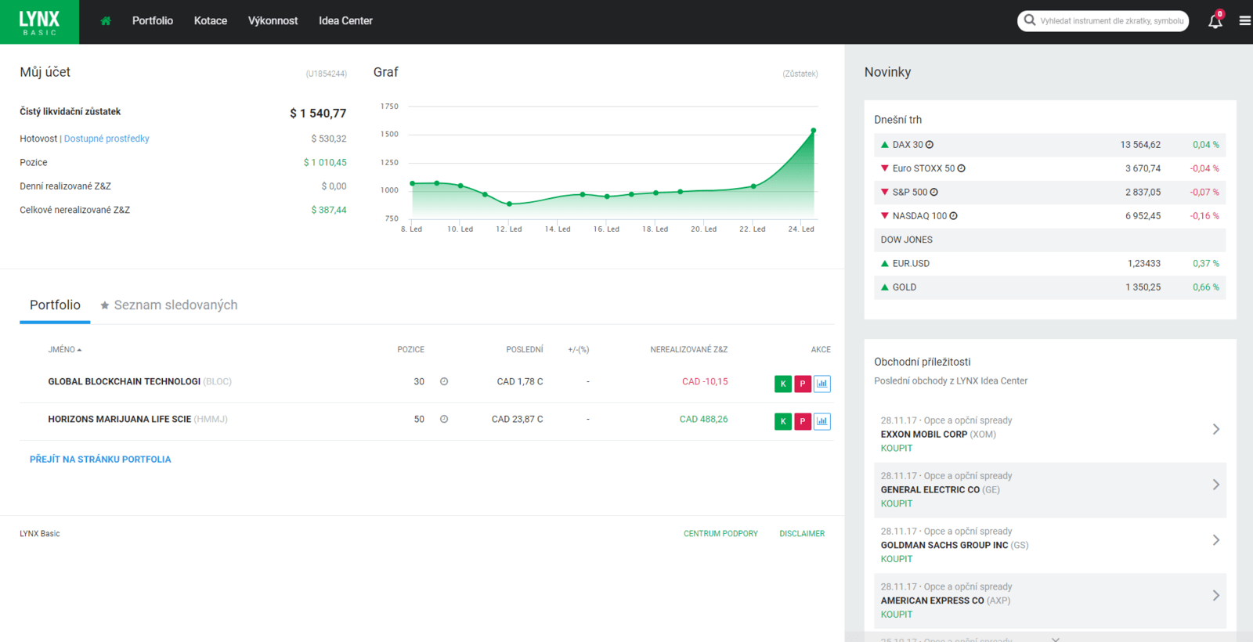Image resolution: width=1253 pixels, height=642 pixels.
Task: Click PŘEJÍT NA STRÁNKU PORTFOLIA link
Action: (100, 460)
